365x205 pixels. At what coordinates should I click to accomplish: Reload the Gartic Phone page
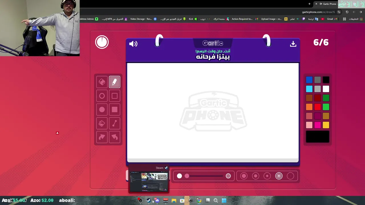tap(347, 12)
